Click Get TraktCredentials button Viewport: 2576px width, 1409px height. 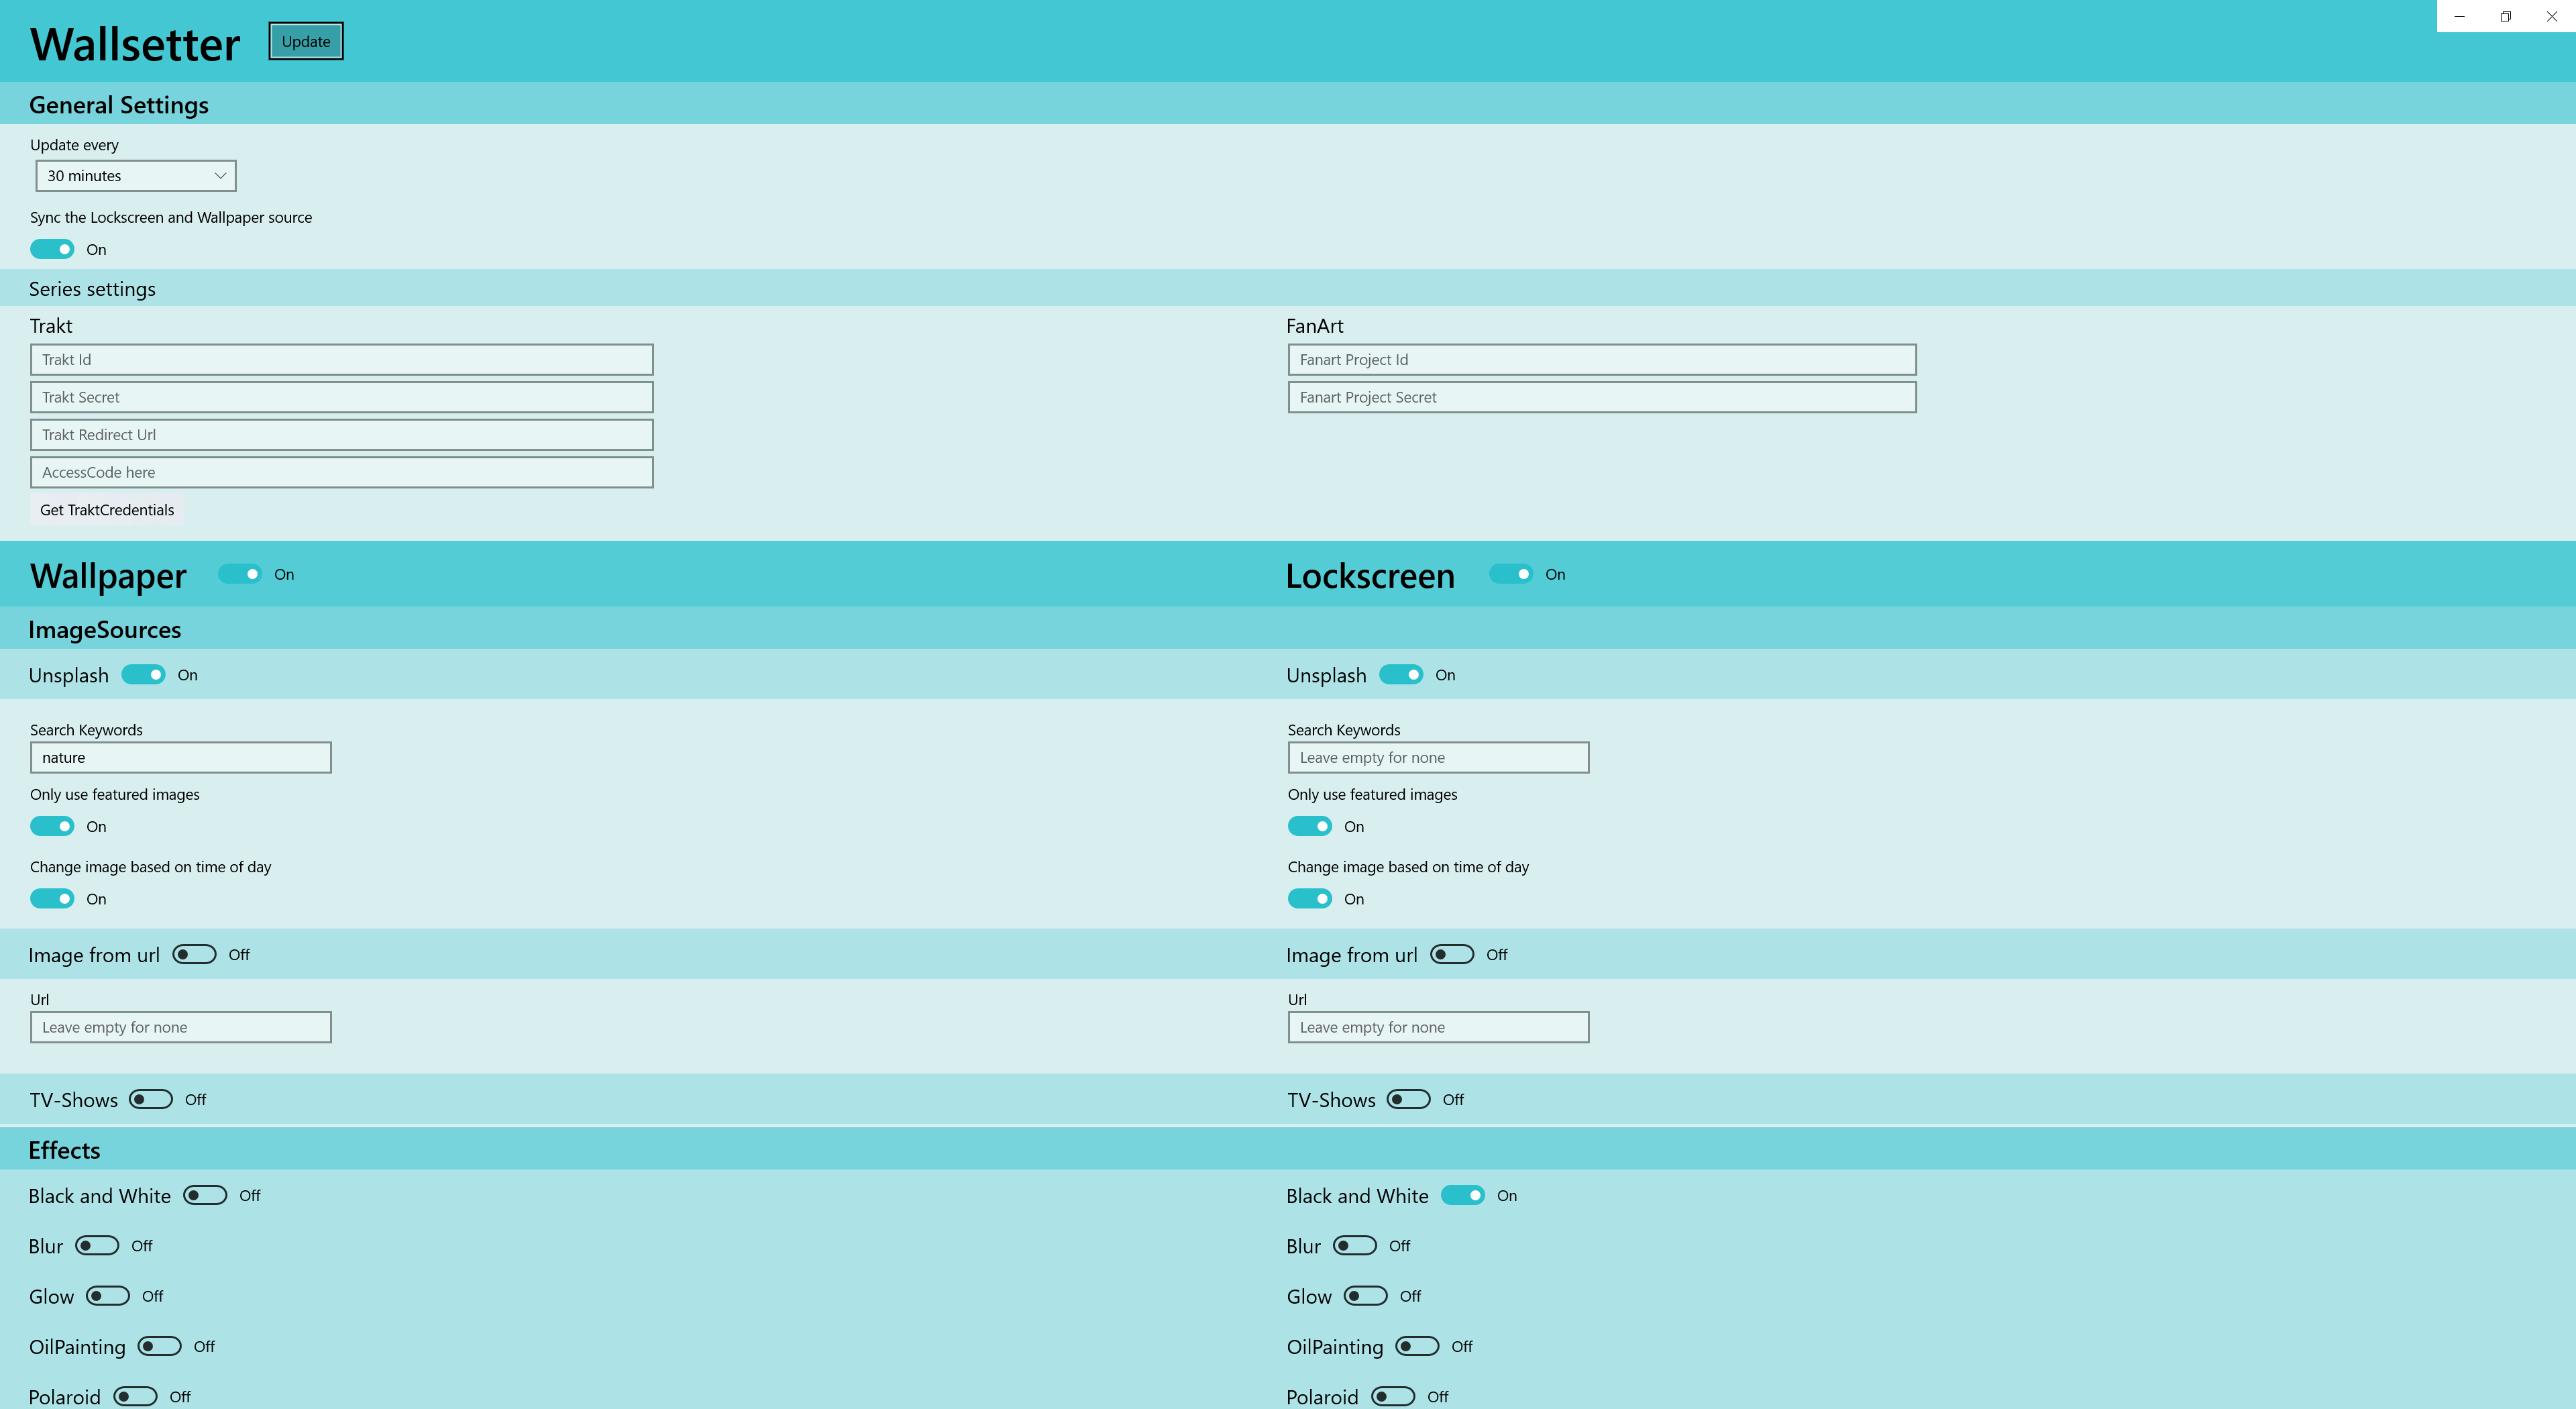107,510
